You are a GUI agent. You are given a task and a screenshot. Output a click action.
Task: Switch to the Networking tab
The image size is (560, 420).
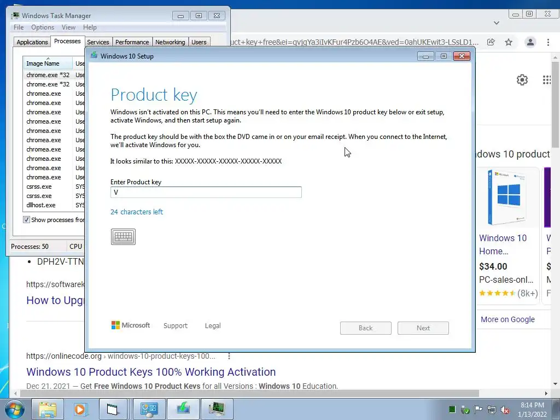pos(170,42)
